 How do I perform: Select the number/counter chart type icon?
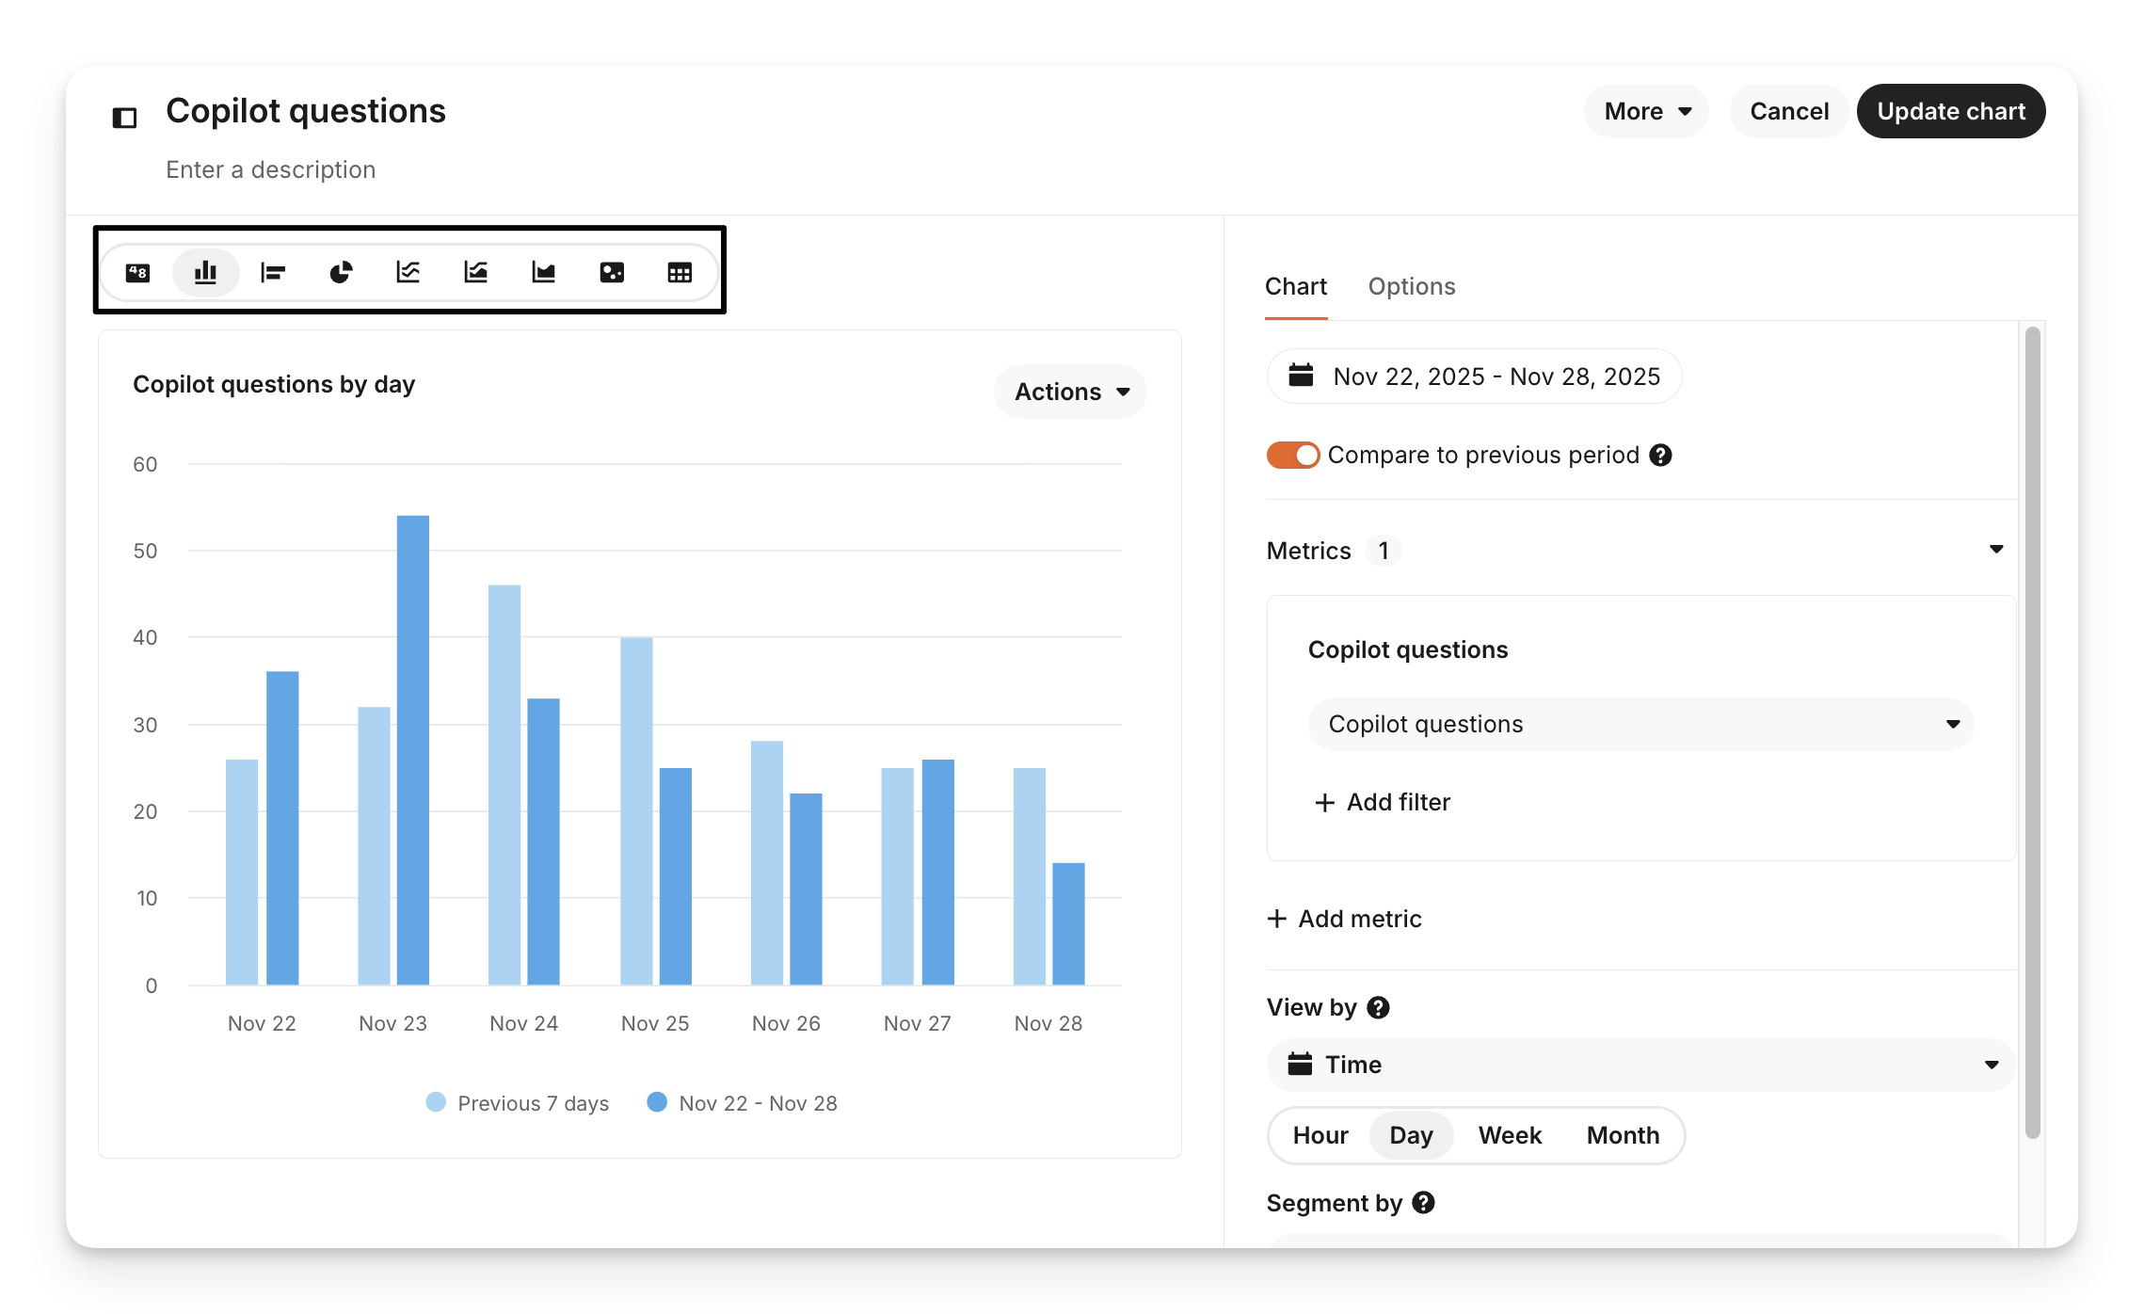pos(138,273)
